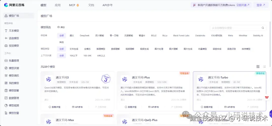
Task: Filter model type by 向量模型
Action: pos(202,49)
